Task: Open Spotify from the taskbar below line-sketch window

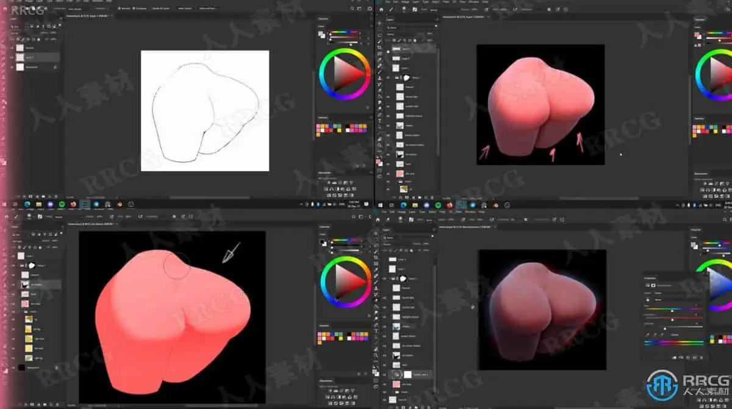Action: (62, 204)
